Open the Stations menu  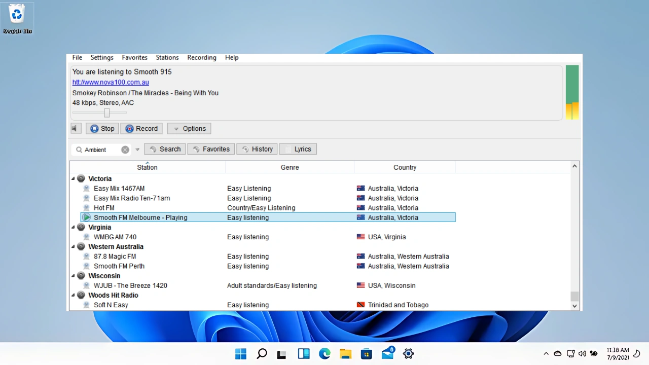[167, 57]
